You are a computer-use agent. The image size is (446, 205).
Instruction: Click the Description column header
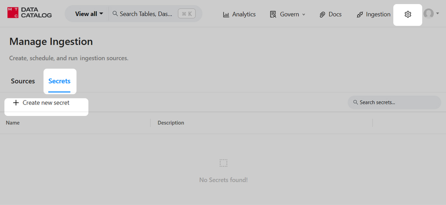[x=171, y=123]
